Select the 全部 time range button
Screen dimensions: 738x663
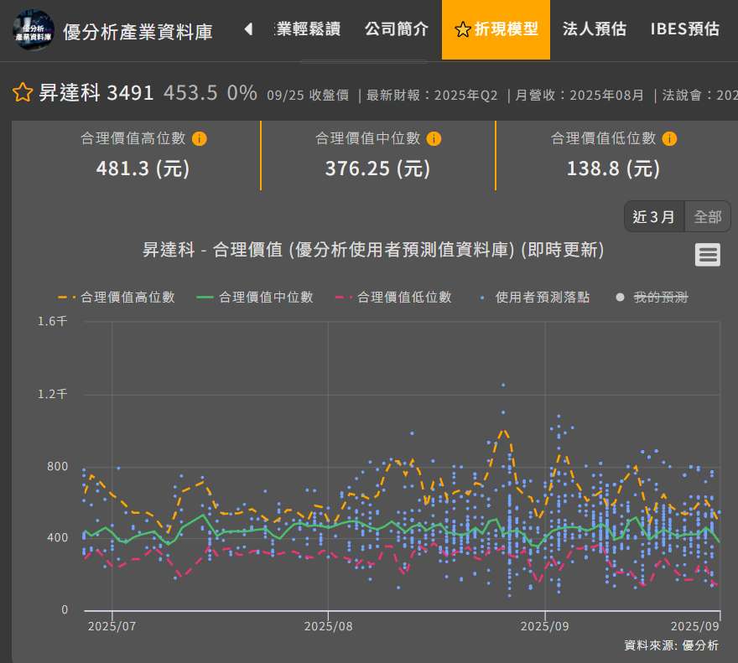(x=707, y=216)
